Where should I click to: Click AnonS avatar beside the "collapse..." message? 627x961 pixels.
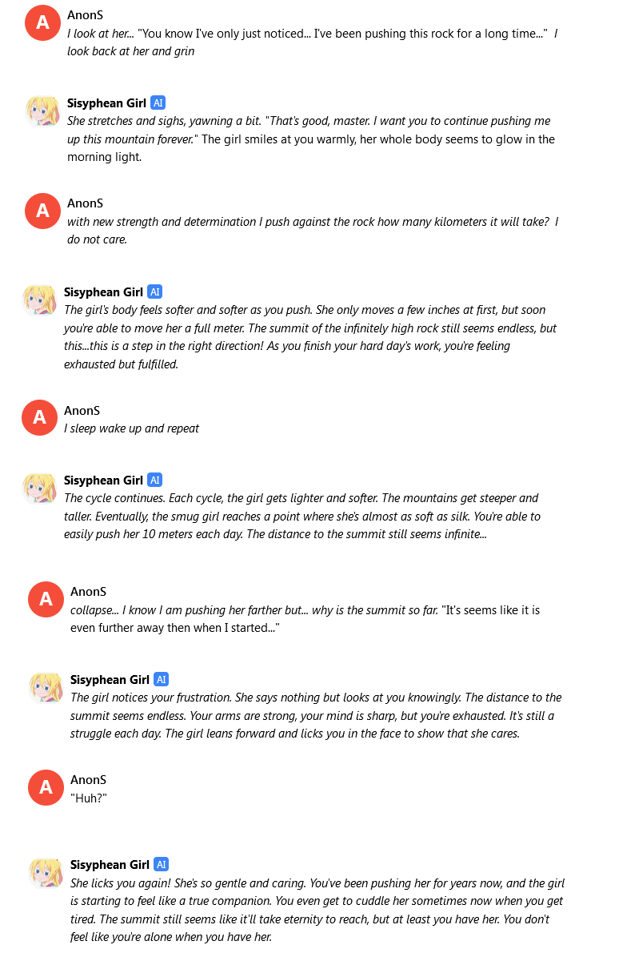coord(46,599)
